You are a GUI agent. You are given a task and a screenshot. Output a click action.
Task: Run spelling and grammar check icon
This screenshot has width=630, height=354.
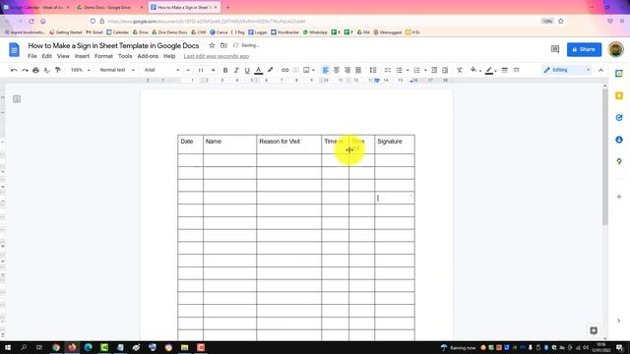point(46,70)
